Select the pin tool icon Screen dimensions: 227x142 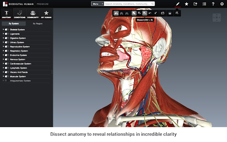155,13
